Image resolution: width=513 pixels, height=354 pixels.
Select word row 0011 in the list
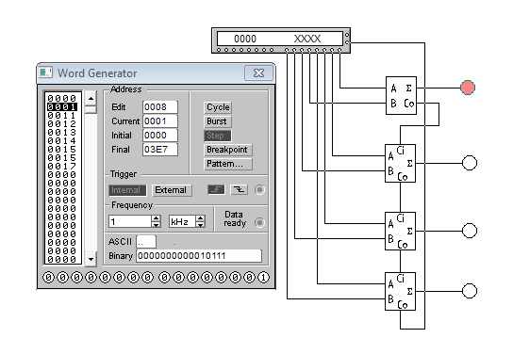click(62, 115)
